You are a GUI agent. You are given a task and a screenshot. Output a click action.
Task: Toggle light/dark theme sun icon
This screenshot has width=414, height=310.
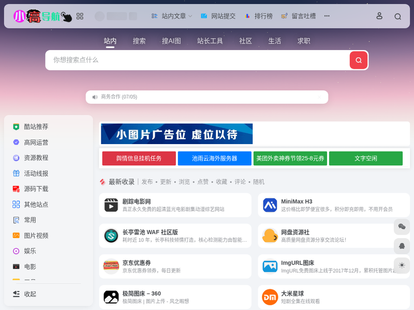[x=402, y=266]
